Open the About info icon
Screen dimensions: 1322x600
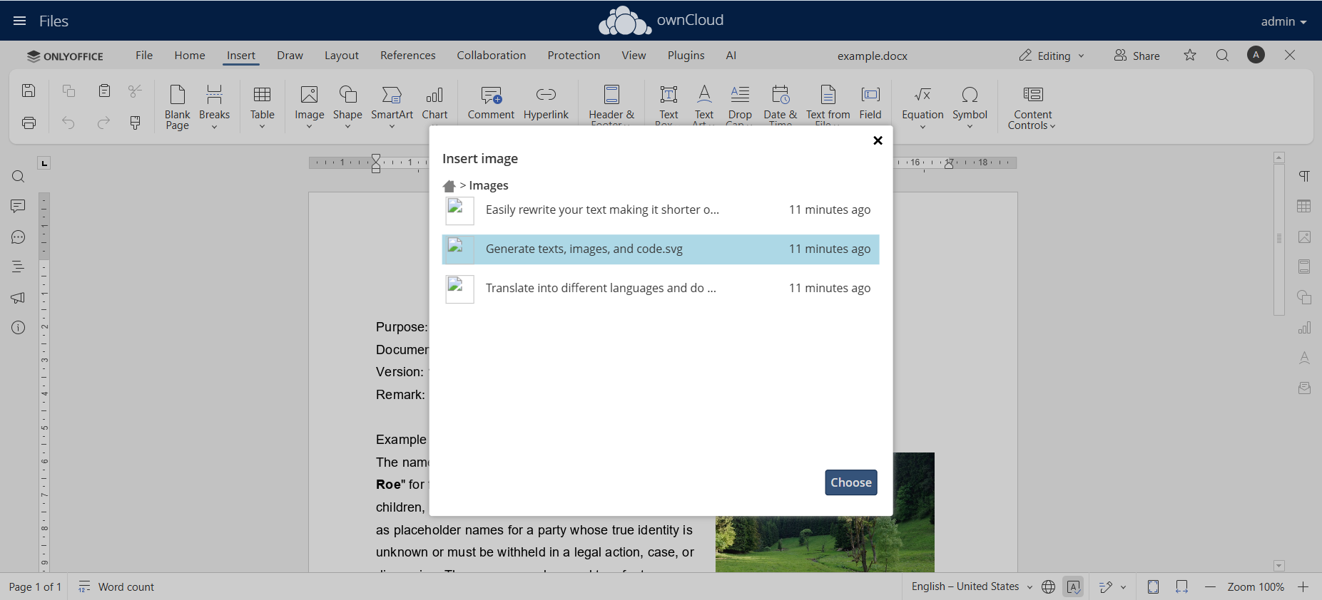tap(19, 328)
